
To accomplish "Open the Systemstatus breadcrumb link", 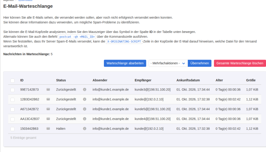I will point(25,1).
